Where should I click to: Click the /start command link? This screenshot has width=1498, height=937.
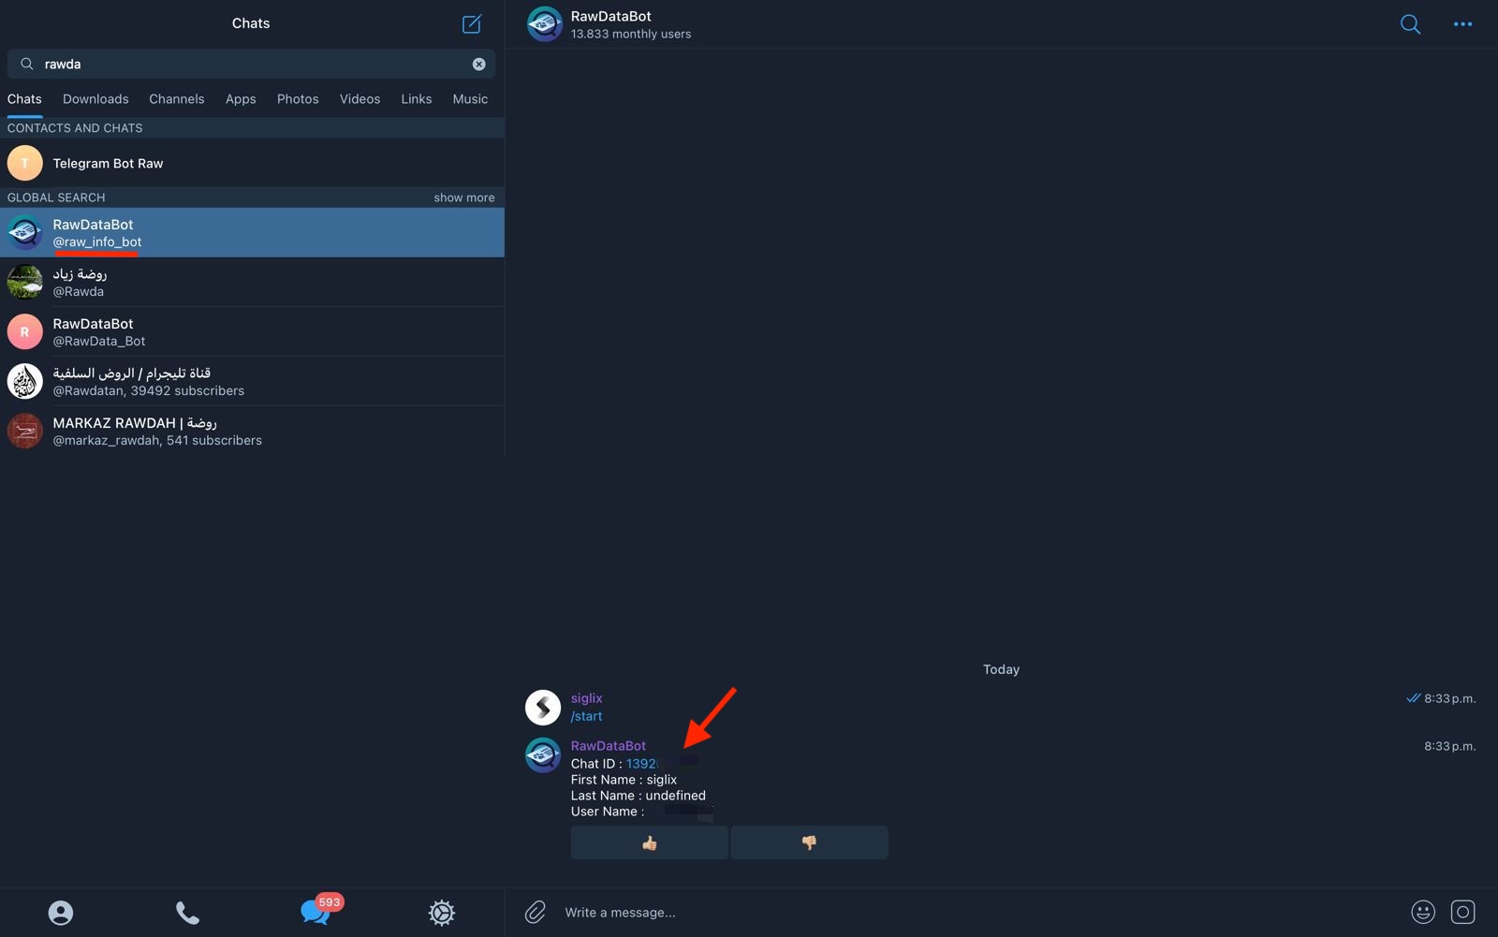586,716
